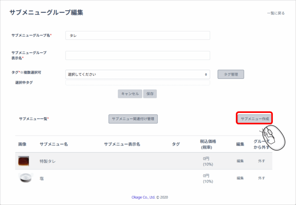Open the Okage Co., Ltd. footer link
Image resolution: width=296 pixels, height=205 pixels.
143,197
